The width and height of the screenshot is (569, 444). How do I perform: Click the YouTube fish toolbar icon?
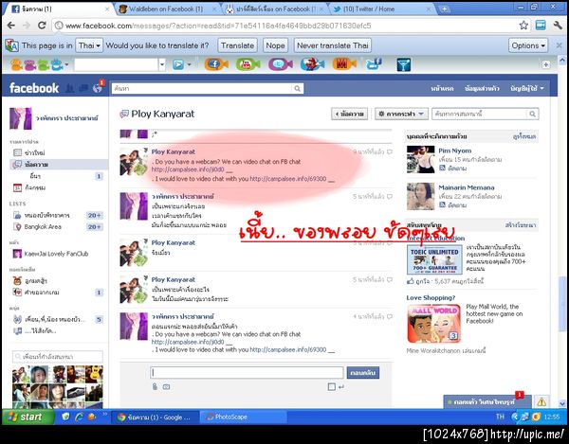[x=248, y=64]
